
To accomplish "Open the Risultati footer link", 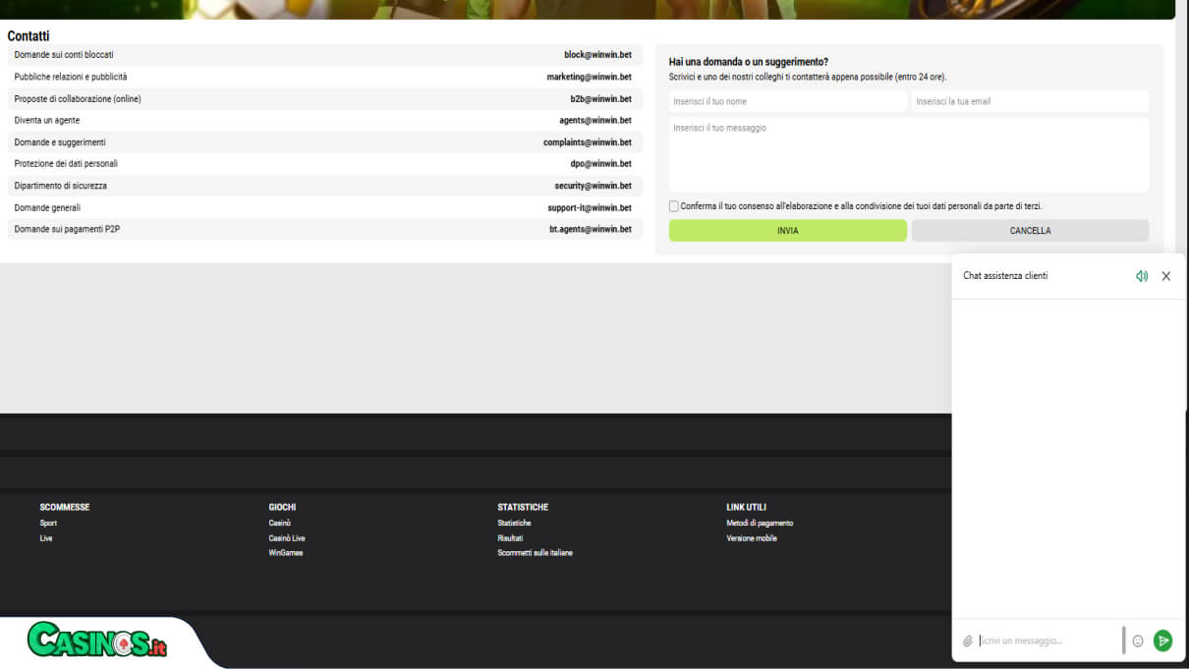I will [510, 538].
